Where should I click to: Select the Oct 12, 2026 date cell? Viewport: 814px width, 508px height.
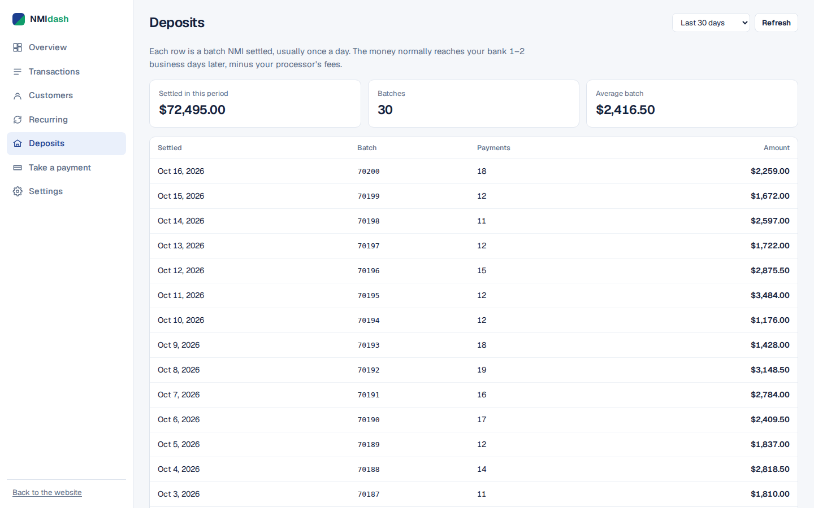(181, 270)
